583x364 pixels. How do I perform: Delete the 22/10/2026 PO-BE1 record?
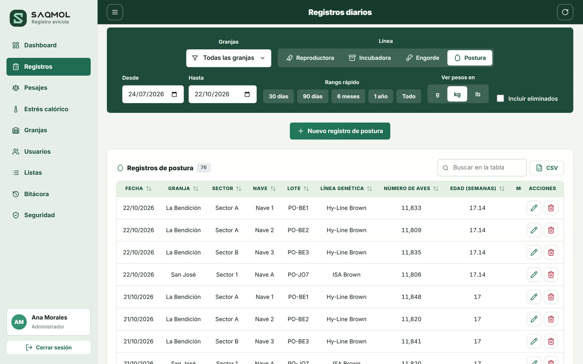(x=551, y=208)
